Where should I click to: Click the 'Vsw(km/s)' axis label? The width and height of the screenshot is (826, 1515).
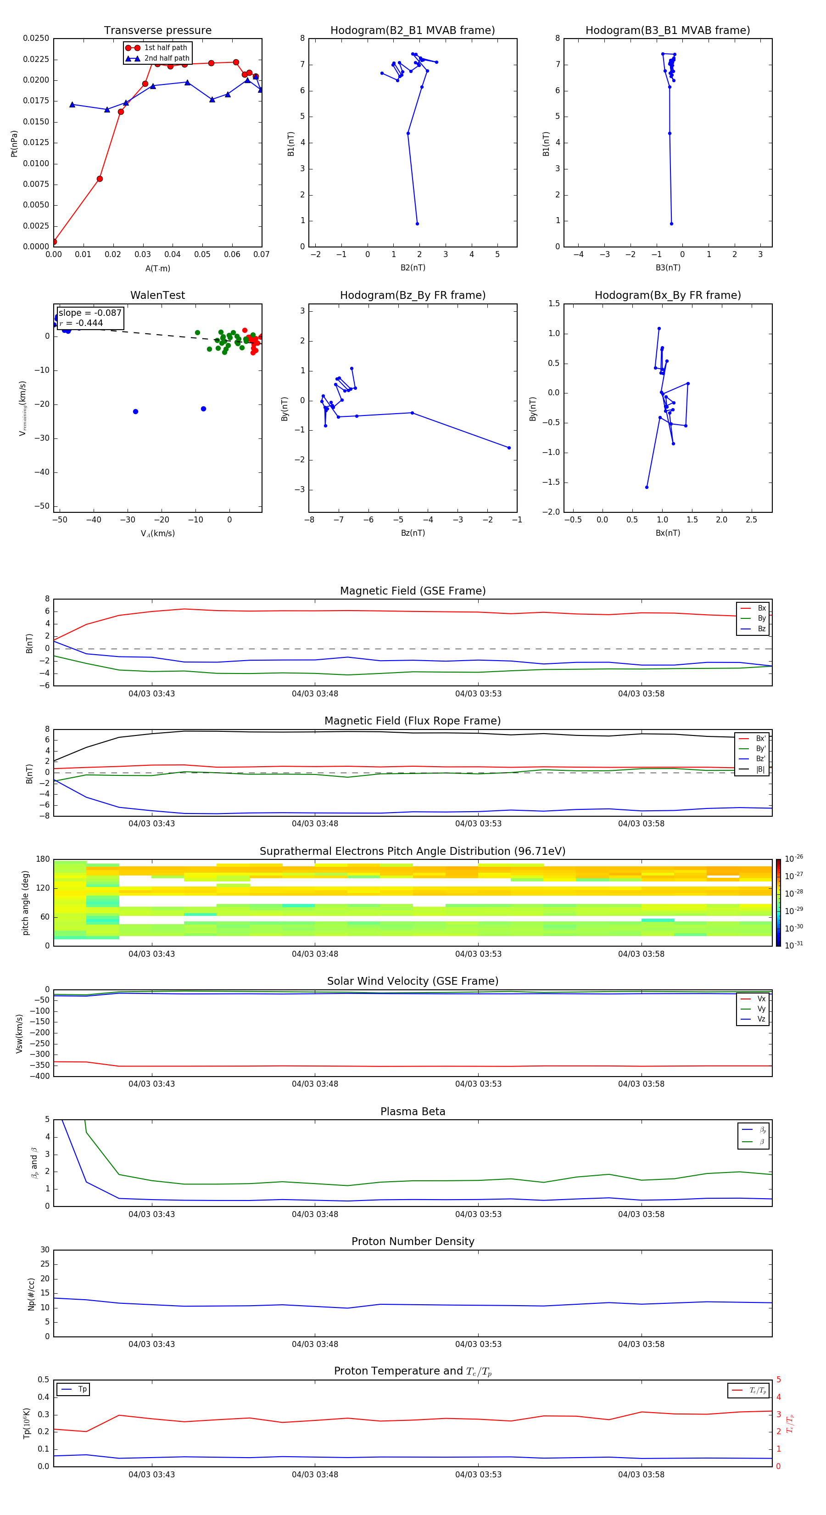pyautogui.click(x=19, y=1033)
